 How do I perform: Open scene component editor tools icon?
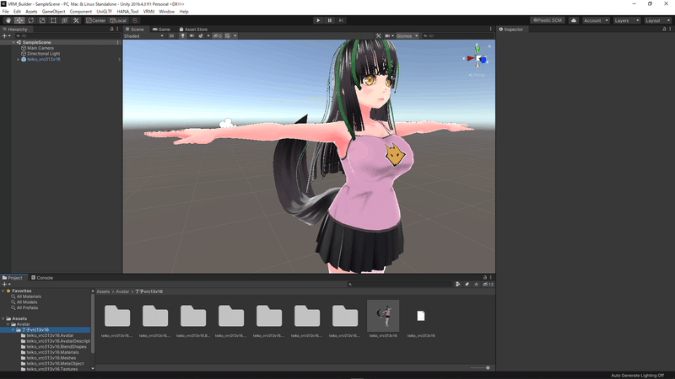coord(378,36)
